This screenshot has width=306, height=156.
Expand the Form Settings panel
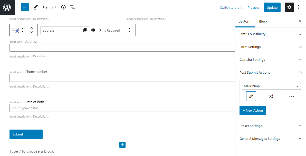(271, 47)
